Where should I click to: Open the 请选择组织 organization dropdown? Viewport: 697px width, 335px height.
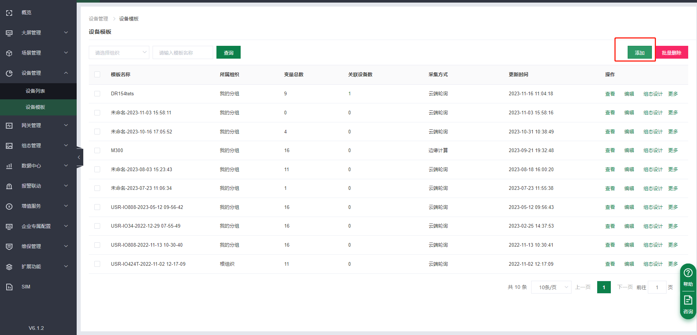pos(119,53)
